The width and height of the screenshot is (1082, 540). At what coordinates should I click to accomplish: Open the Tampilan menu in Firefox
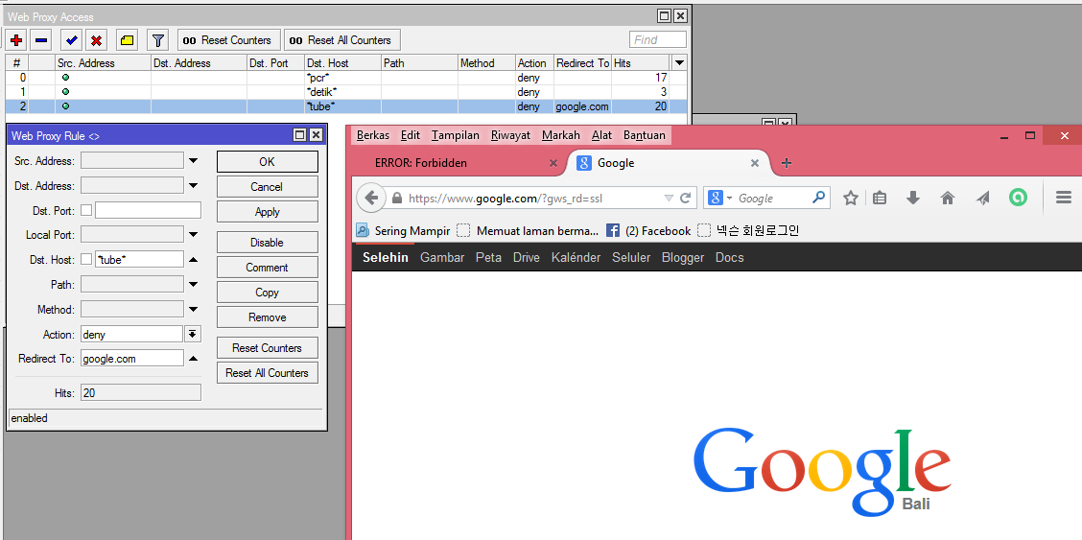pyautogui.click(x=455, y=135)
